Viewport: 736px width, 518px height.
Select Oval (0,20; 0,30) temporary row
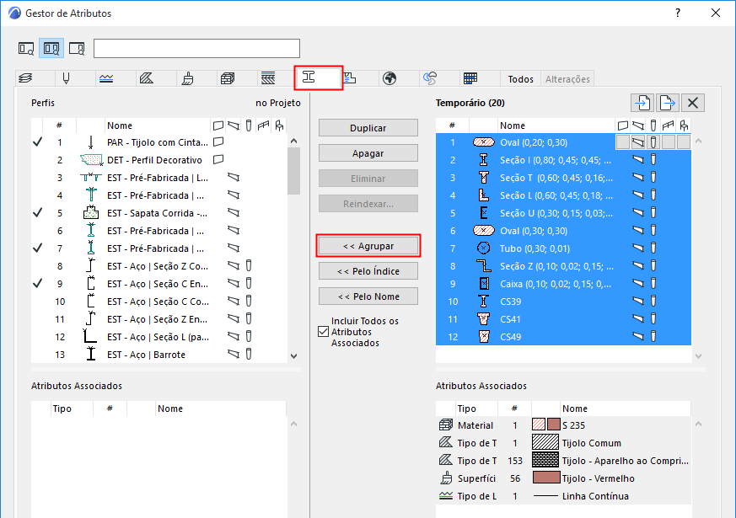(563, 142)
